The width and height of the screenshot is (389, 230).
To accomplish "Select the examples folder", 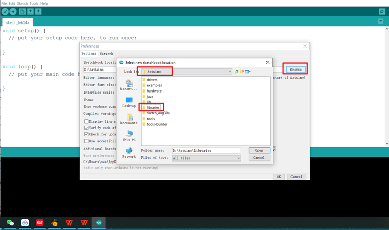I will pyautogui.click(x=153, y=85).
